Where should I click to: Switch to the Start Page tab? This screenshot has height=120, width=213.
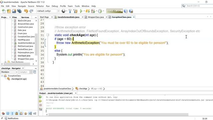pyautogui.click(x=44, y=17)
